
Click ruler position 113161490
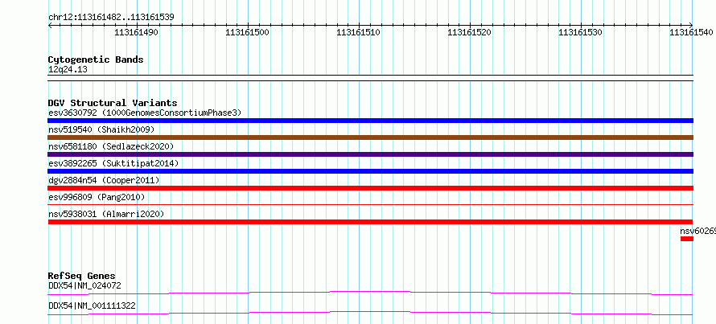point(136,32)
